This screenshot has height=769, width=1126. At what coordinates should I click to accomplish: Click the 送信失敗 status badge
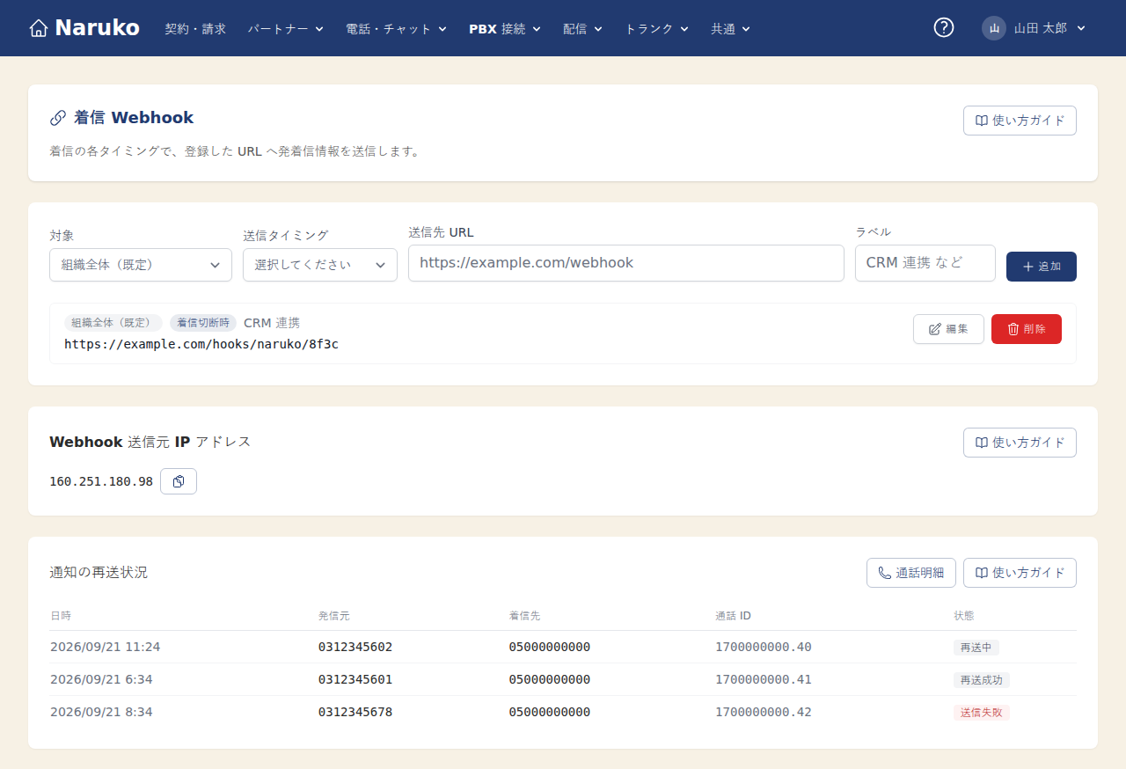point(982,713)
